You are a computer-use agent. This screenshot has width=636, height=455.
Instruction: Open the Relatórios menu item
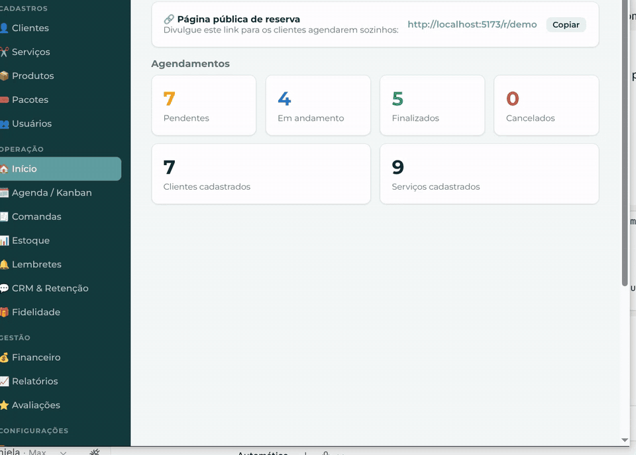pyautogui.click(x=35, y=381)
